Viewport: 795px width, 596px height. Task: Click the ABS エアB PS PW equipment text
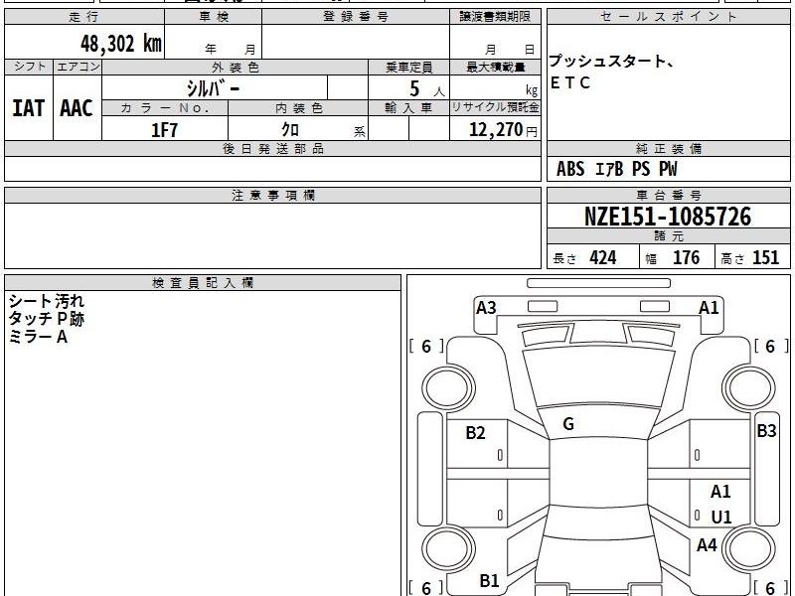[x=616, y=169]
